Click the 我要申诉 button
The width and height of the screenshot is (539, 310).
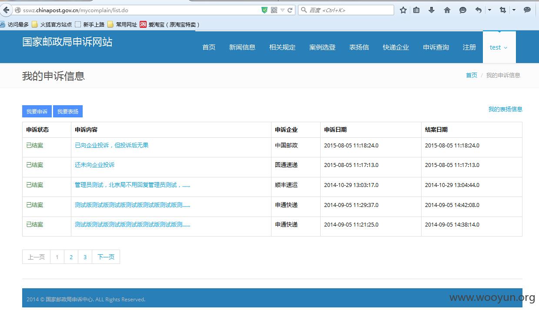pyautogui.click(x=37, y=111)
